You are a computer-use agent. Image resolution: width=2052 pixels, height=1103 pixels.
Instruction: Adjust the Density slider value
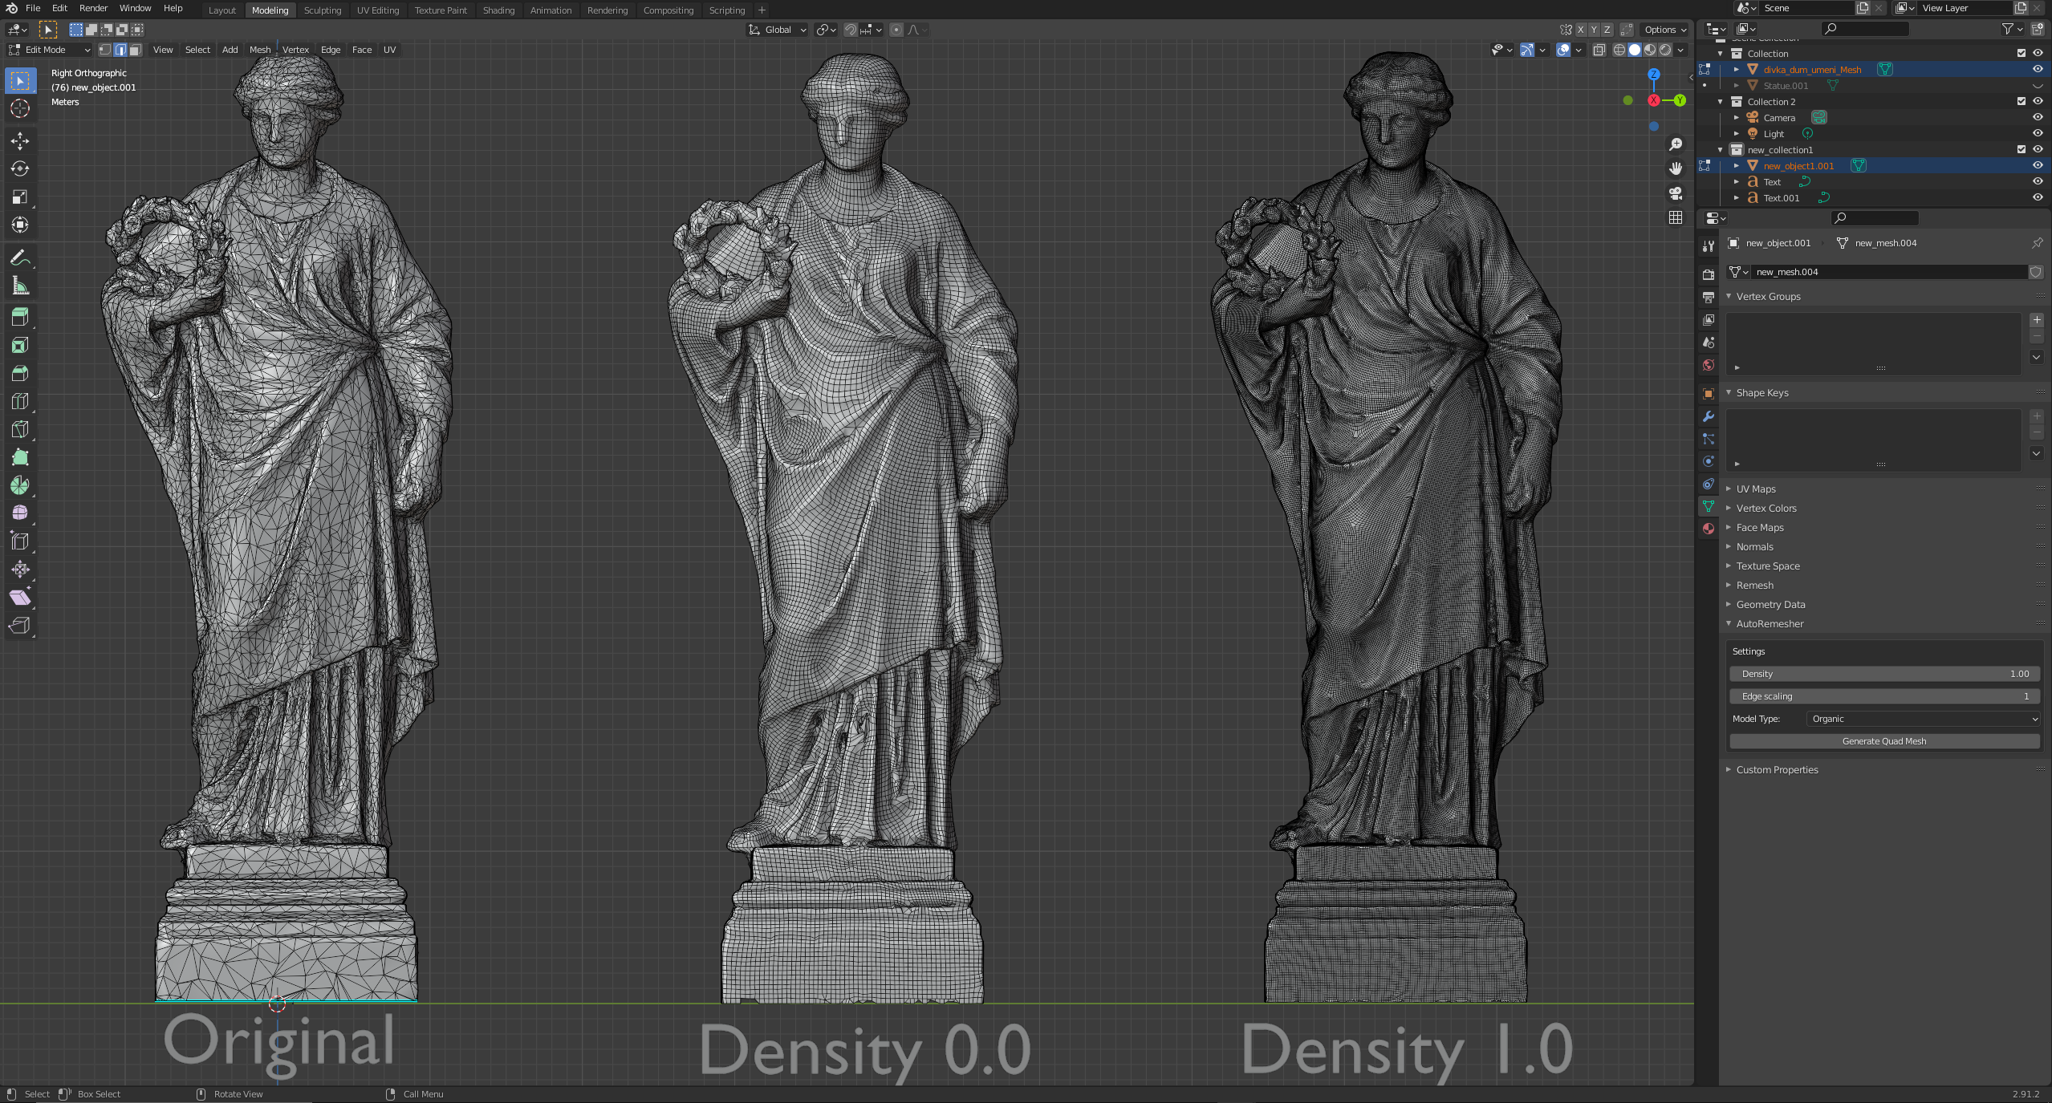[x=1883, y=674]
